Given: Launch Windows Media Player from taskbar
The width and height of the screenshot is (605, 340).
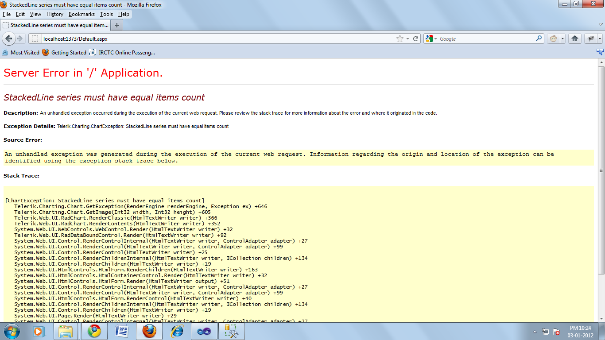Looking at the screenshot, I should coord(39,331).
